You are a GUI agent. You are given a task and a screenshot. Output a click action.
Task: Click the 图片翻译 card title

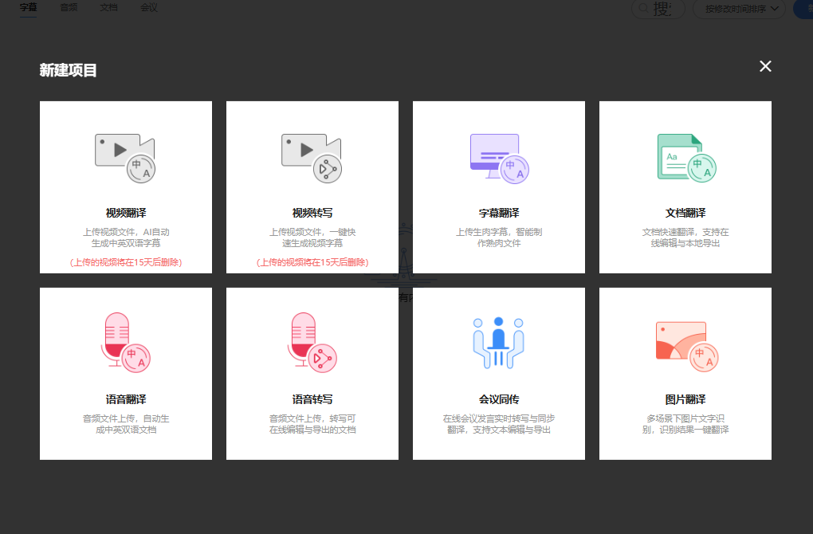(x=685, y=400)
